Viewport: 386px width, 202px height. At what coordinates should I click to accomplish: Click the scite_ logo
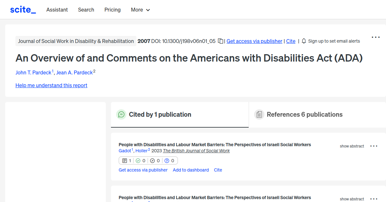click(23, 9)
